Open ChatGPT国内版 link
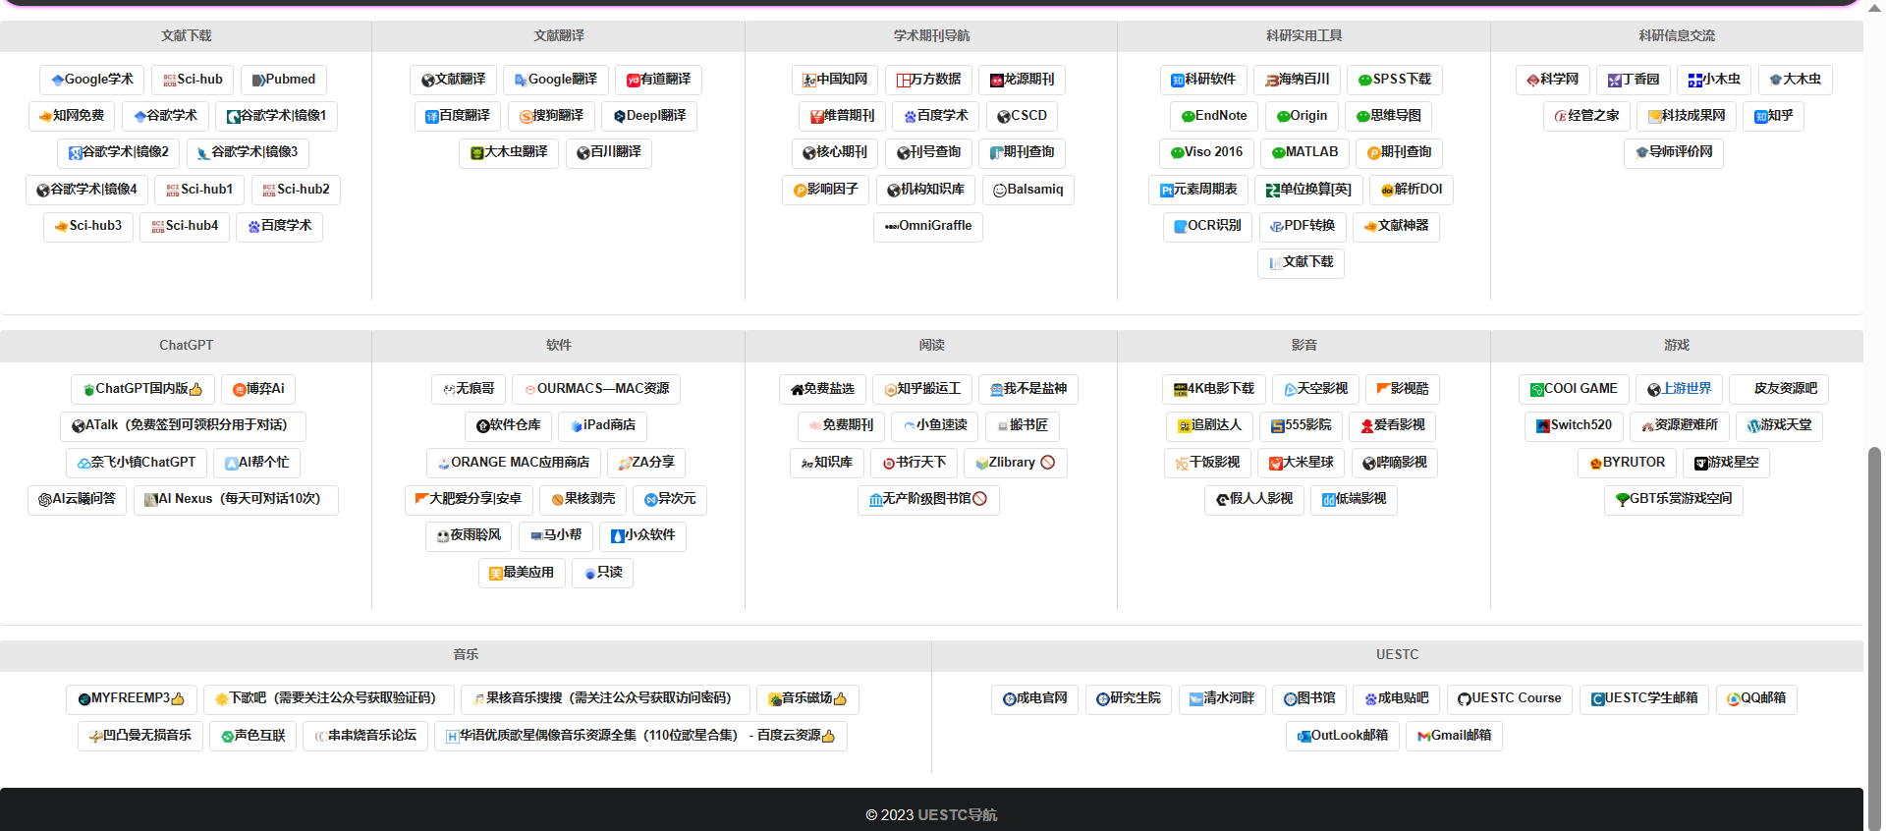Image resolution: width=1886 pixels, height=831 pixels. (142, 389)
